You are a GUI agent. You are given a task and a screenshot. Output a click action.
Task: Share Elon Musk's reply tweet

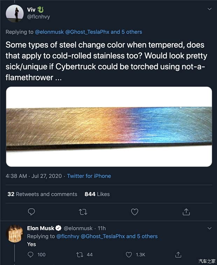pos(178,255)
